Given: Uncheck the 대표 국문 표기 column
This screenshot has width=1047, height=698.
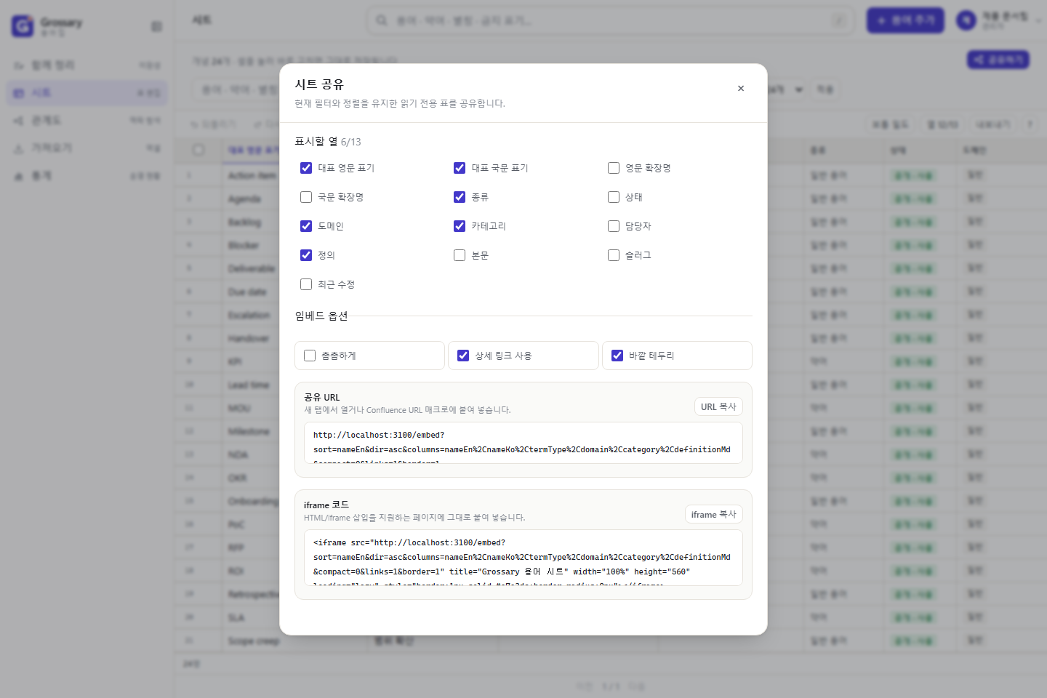Looking at the screenshot, I should 460,168.
